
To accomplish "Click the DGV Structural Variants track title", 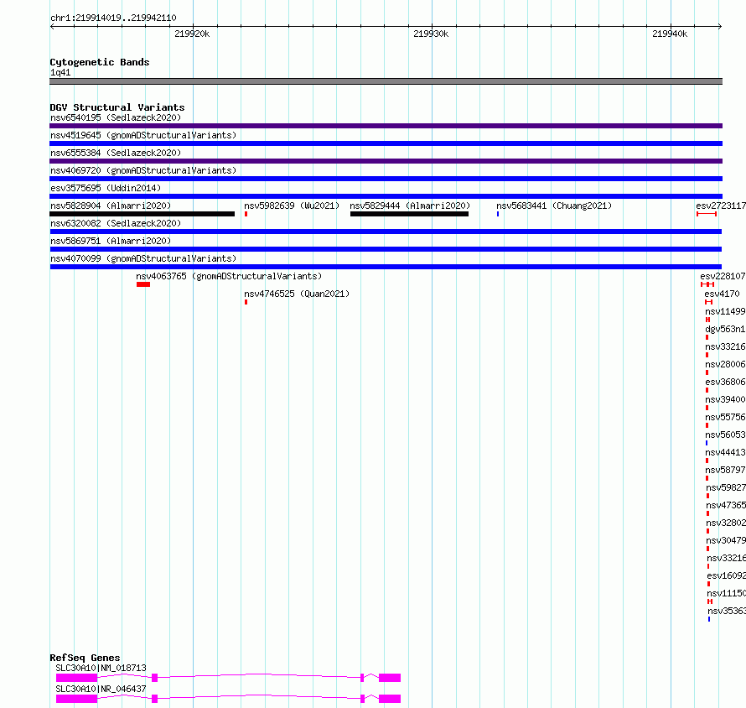I will pyautogui.click(x=117, y=107).
